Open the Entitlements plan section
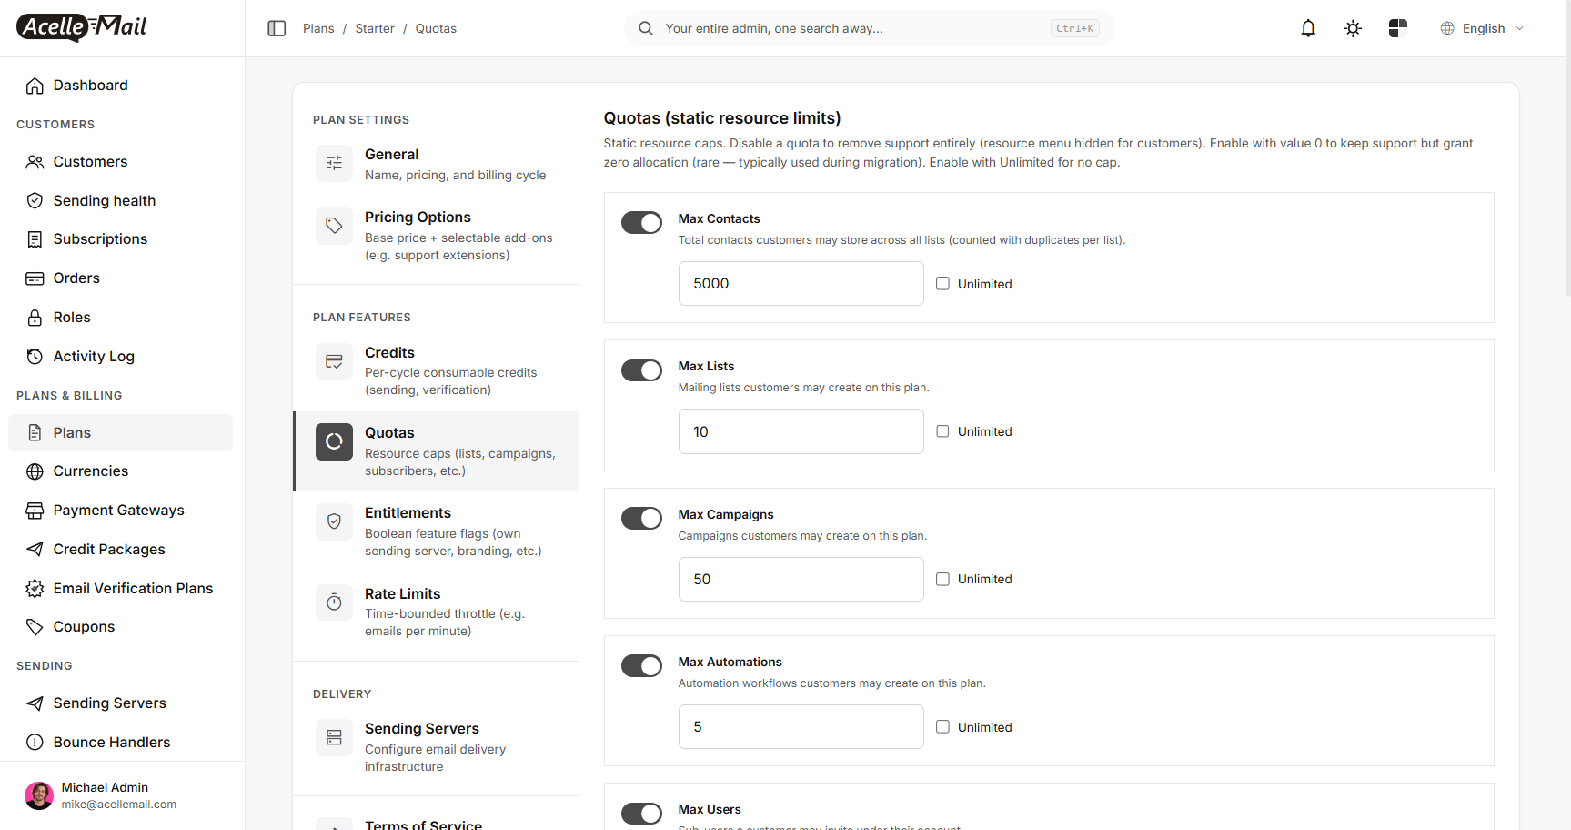Screen dimensions: 1571x830 (x=436, y=531)
